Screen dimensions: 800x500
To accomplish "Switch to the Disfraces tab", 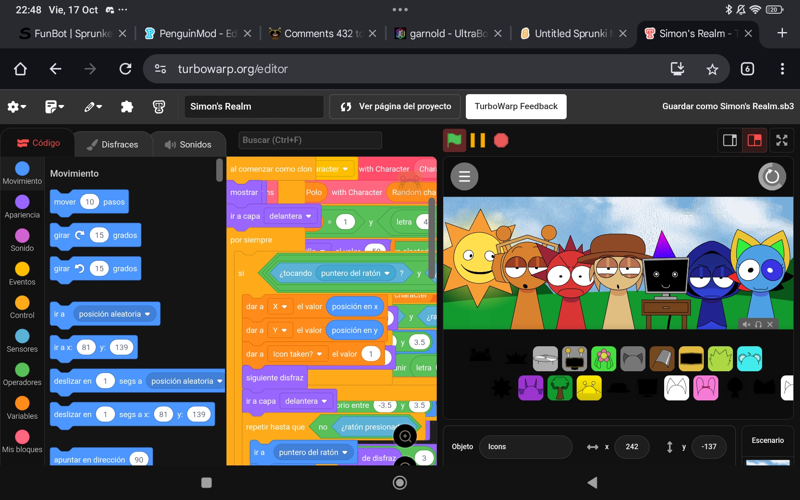I will pyautogui.click(x=112, y=145).
